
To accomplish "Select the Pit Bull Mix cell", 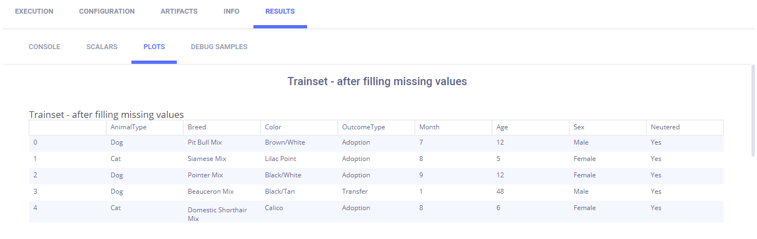I will (x=205, y=142).
